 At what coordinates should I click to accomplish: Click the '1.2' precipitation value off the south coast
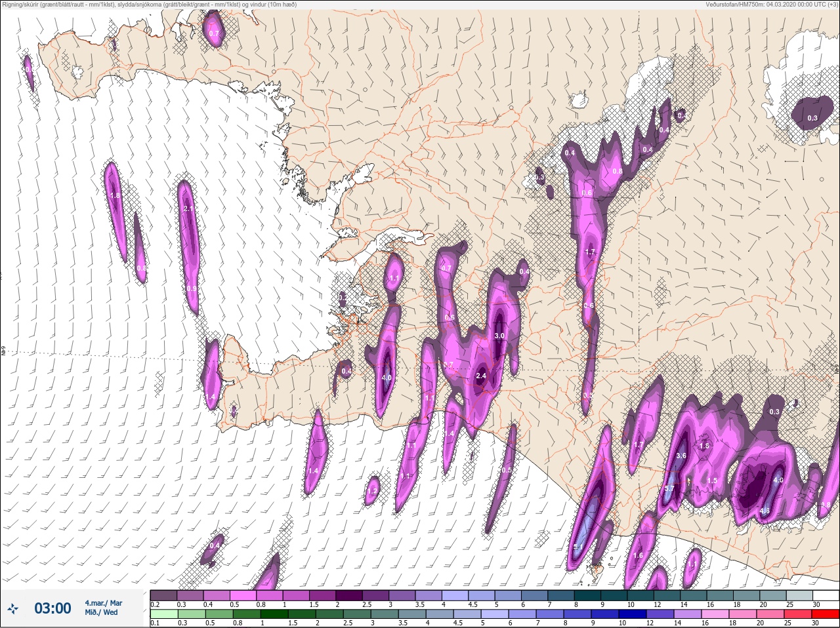pyautogui.click(x=372, y=491)
